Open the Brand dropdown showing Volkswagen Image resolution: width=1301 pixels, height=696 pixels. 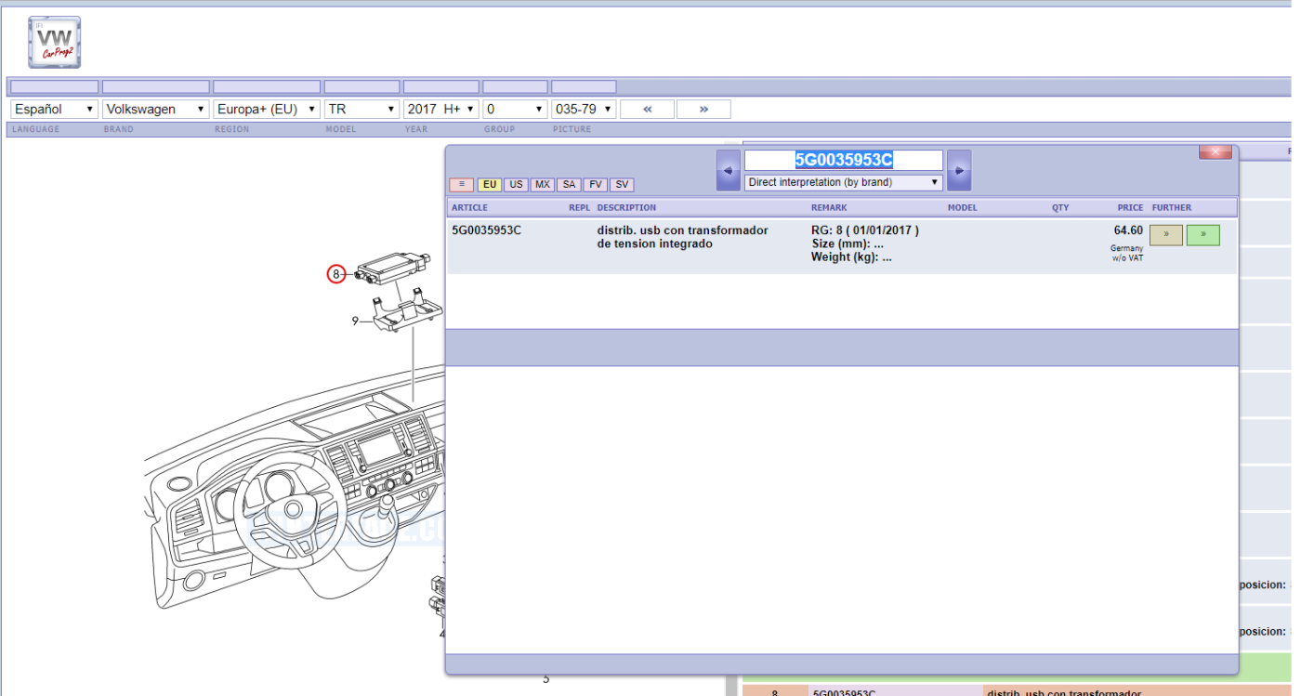(155, 109)
